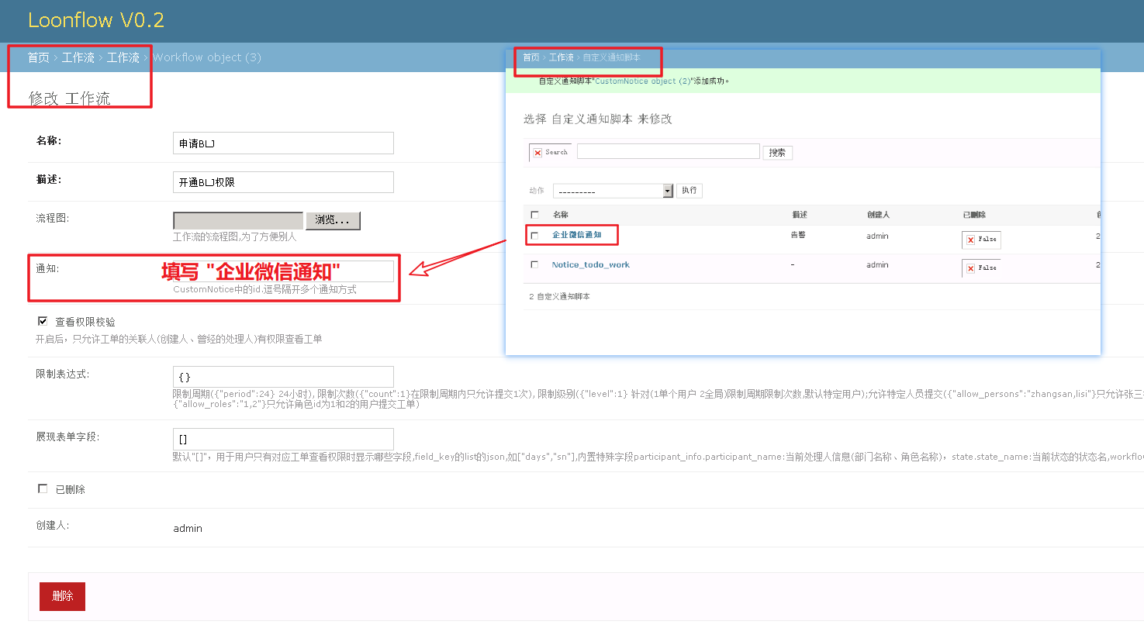Click the red 删除 delete button

[x=61, y=596]
